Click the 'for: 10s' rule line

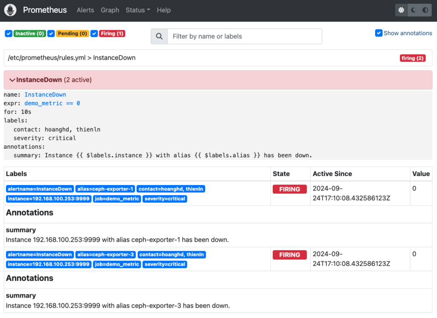pos(17,112)
